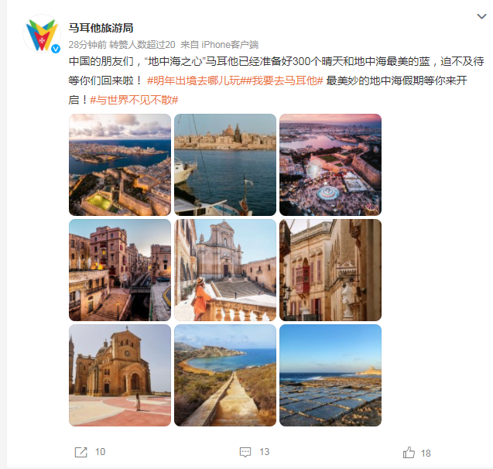Open the repost share icon
493x469 pixels.
pos(80,452)
